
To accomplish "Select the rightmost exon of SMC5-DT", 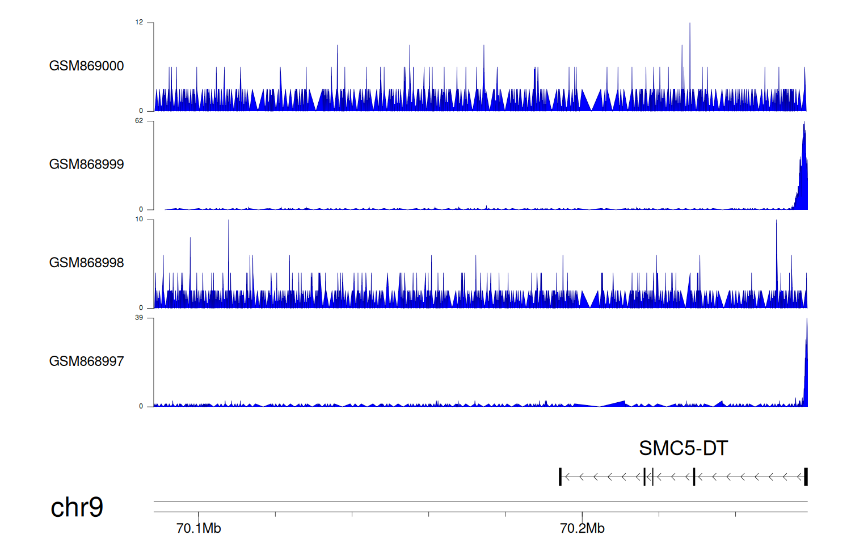I will (x=806, y=477).
